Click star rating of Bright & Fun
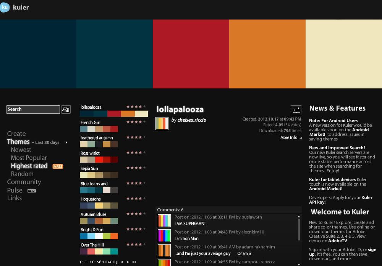 click(x=136, y=229)
